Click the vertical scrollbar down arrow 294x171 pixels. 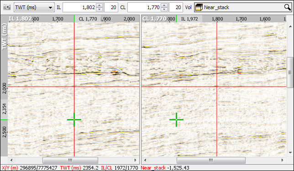[290, 153]
